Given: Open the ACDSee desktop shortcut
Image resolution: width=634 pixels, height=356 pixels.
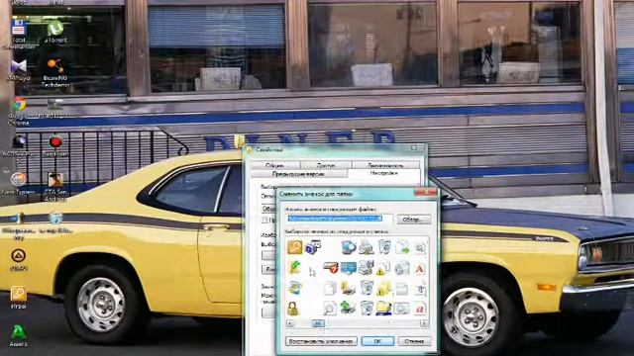Looking at the screenshot, I should [18, 148].
